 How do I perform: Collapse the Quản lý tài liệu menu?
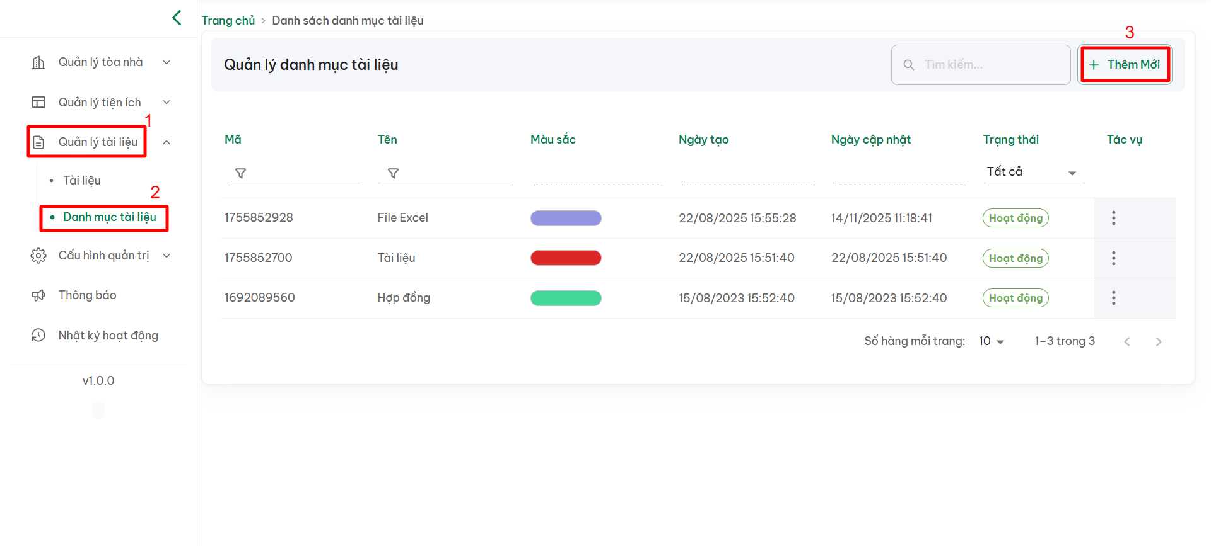click(167, 142)
